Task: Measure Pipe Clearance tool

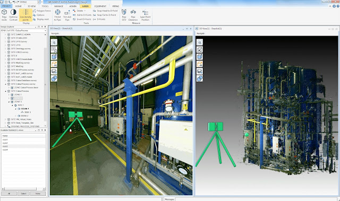Action: [x=133, y=15]
